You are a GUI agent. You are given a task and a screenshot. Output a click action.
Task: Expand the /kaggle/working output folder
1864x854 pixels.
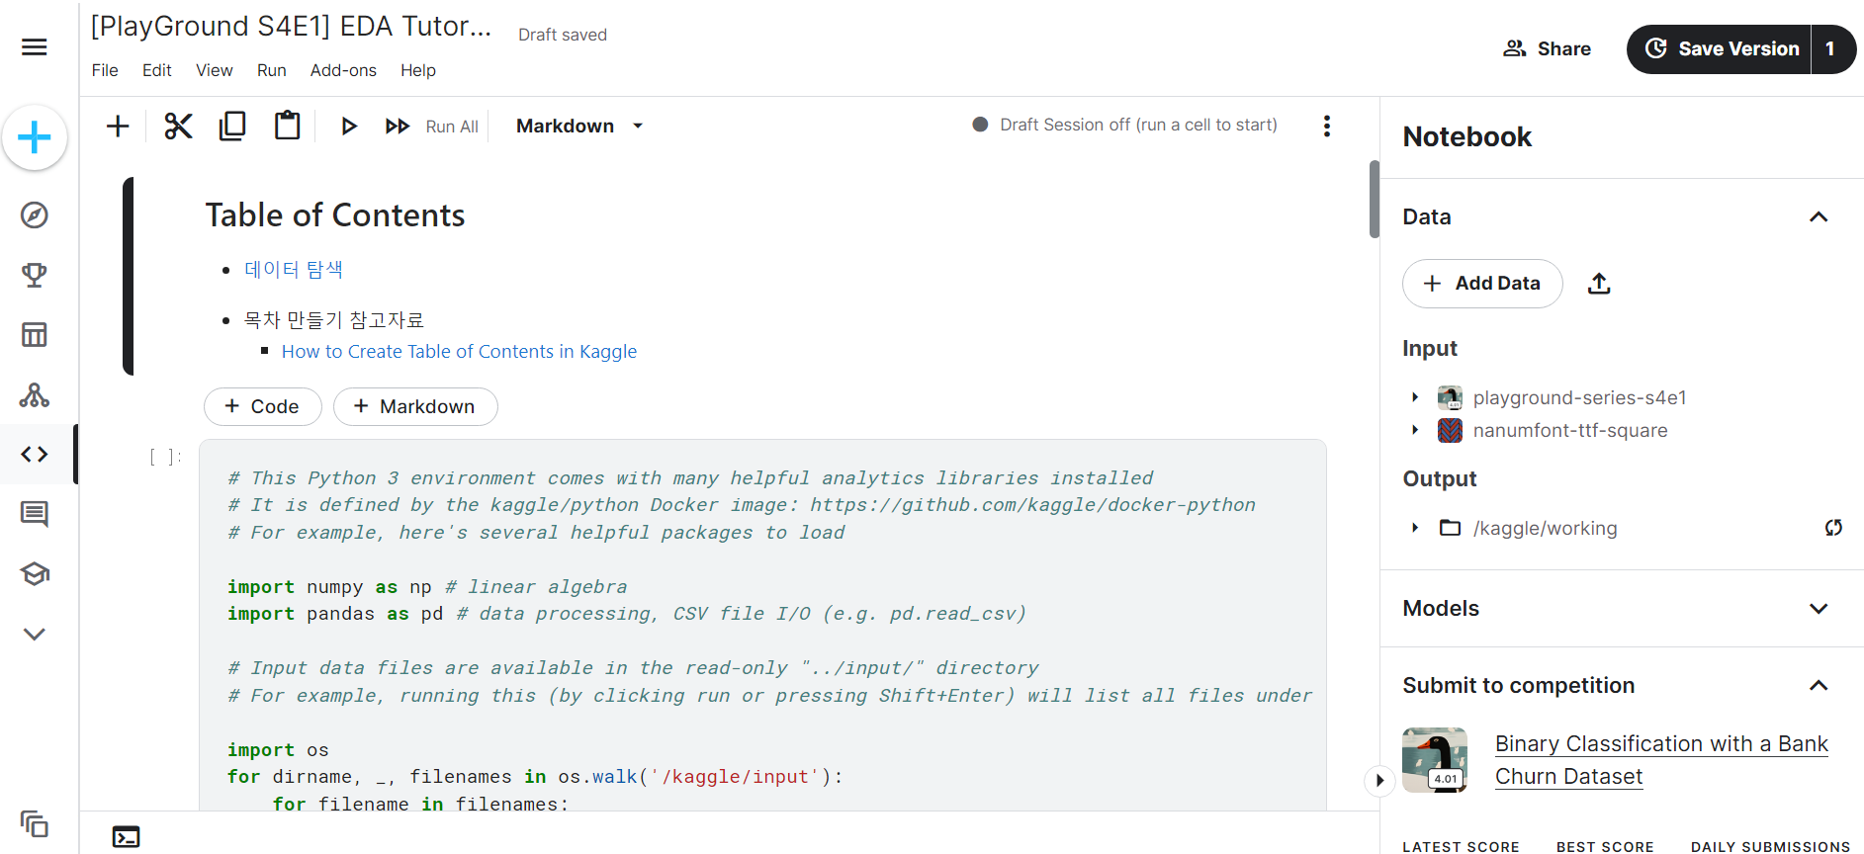point(1415,528)
